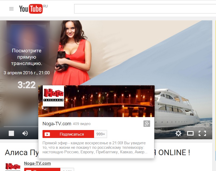The width and height of the screenshot is (216, 171).
Task: Click the 409 видео count text
Action: 82,124
